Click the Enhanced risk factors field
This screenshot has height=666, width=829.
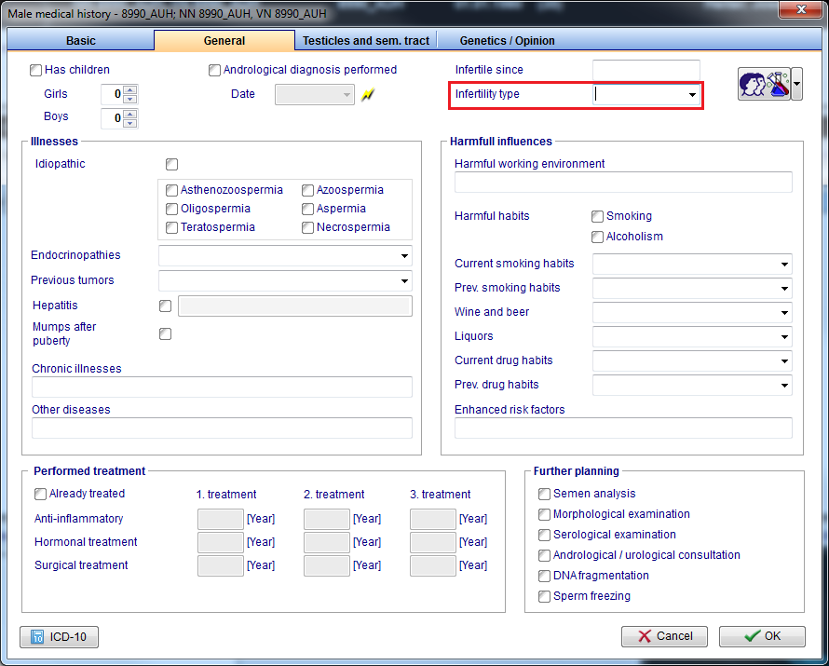tap(623, 428)
